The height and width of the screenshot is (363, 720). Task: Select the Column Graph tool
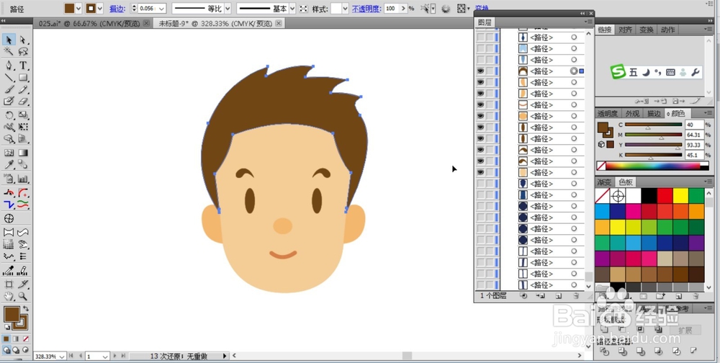click(23, 179)
